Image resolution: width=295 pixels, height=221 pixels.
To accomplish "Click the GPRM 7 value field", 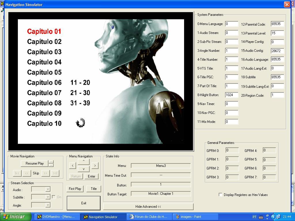I will (269, 177).
